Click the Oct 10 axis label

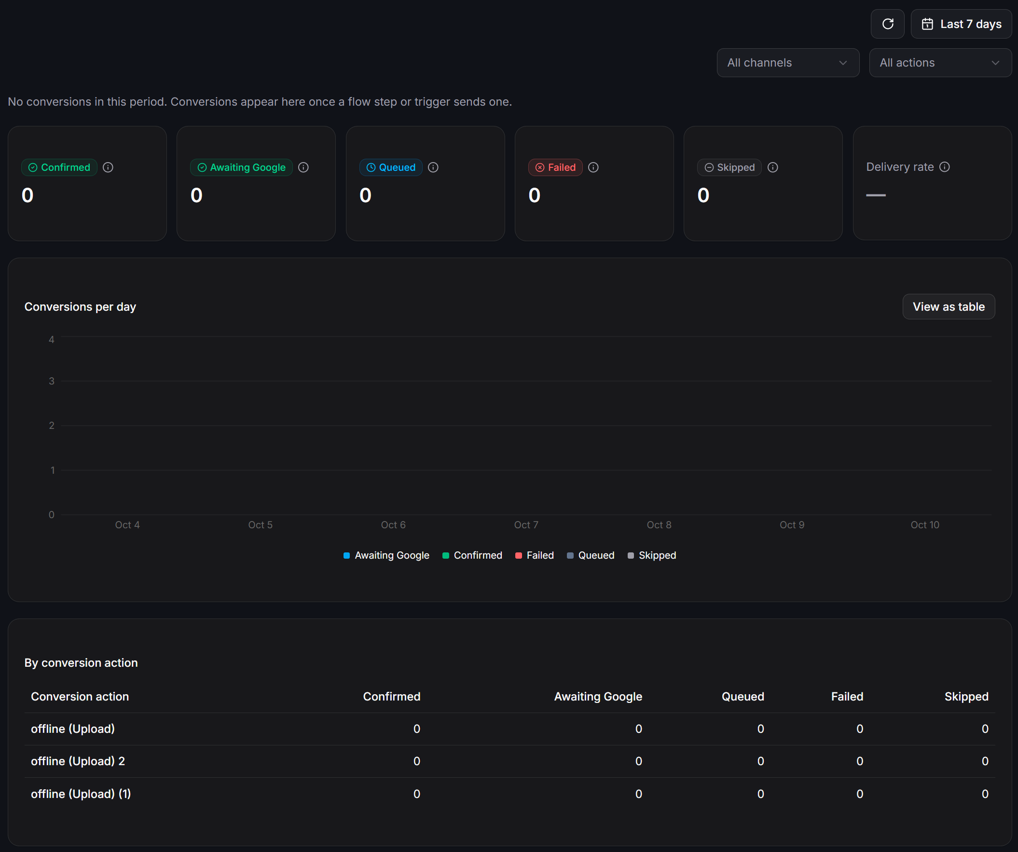[925, 525]
